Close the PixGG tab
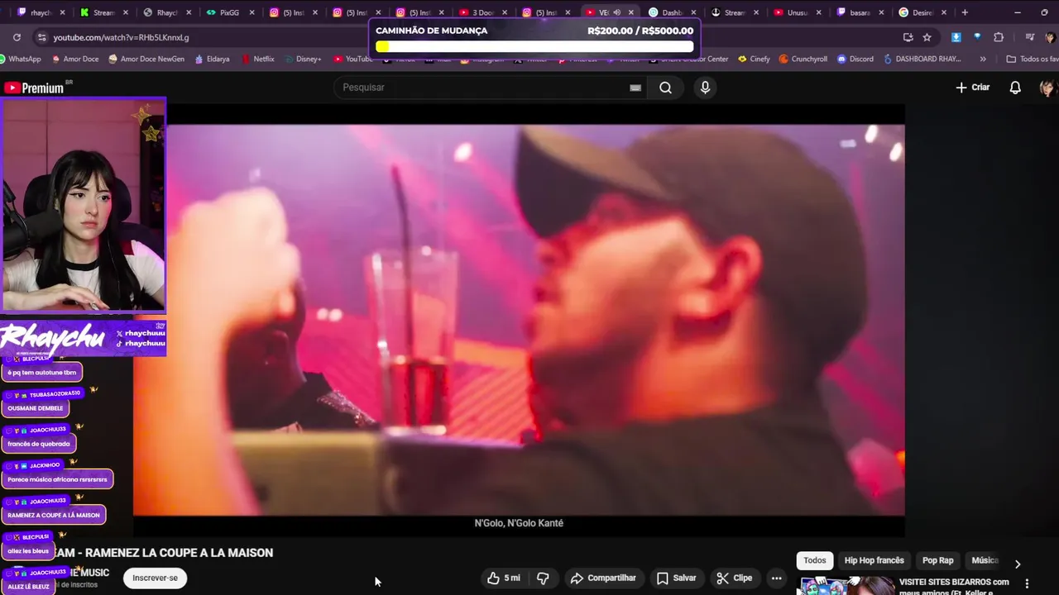This screenshot has width=1059, height=595. (x=252, y=12)
